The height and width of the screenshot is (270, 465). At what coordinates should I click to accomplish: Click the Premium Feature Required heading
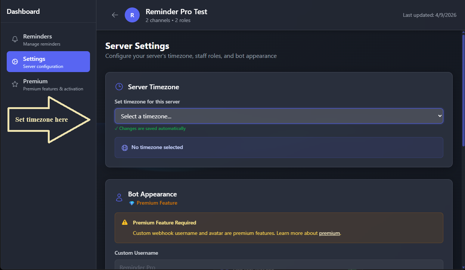click(164, 223)
